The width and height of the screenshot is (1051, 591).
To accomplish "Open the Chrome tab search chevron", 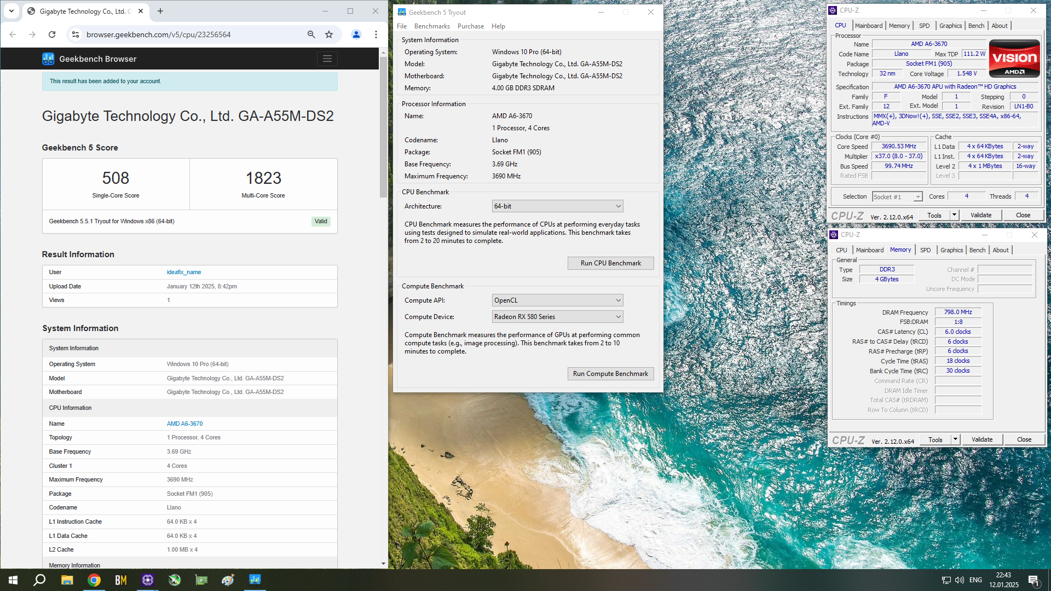I will (x=11, y=11).
